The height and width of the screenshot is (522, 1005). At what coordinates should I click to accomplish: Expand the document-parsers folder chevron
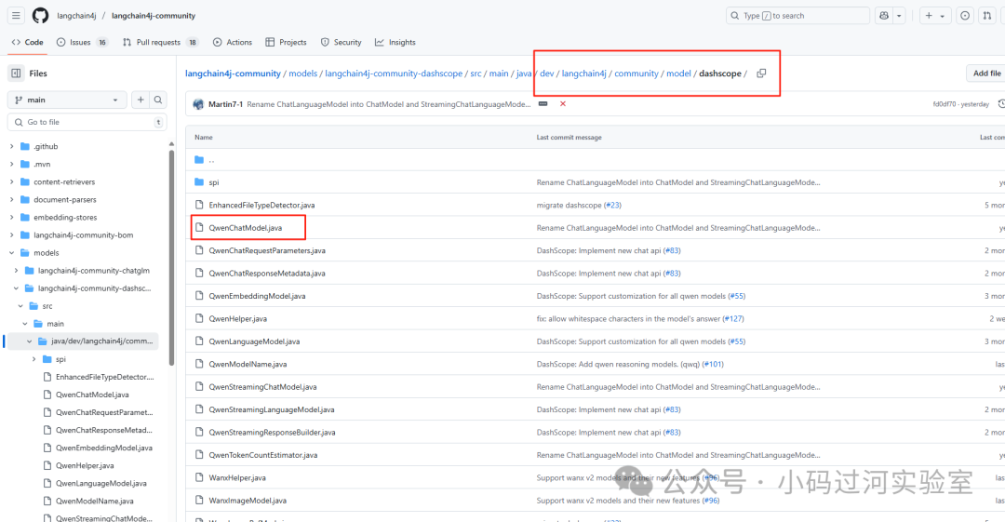pos(11,199)
